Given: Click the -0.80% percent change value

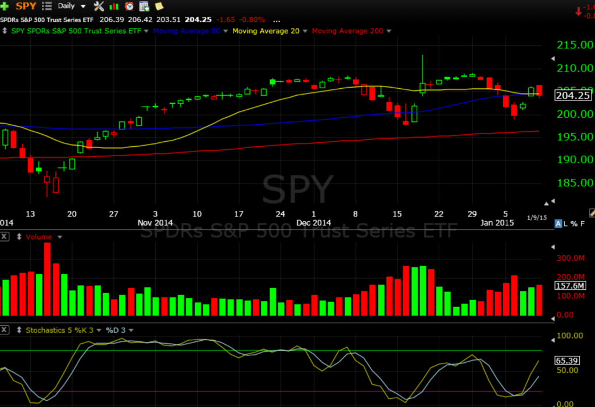Looking at the screenshot, I should pos(252,20).
